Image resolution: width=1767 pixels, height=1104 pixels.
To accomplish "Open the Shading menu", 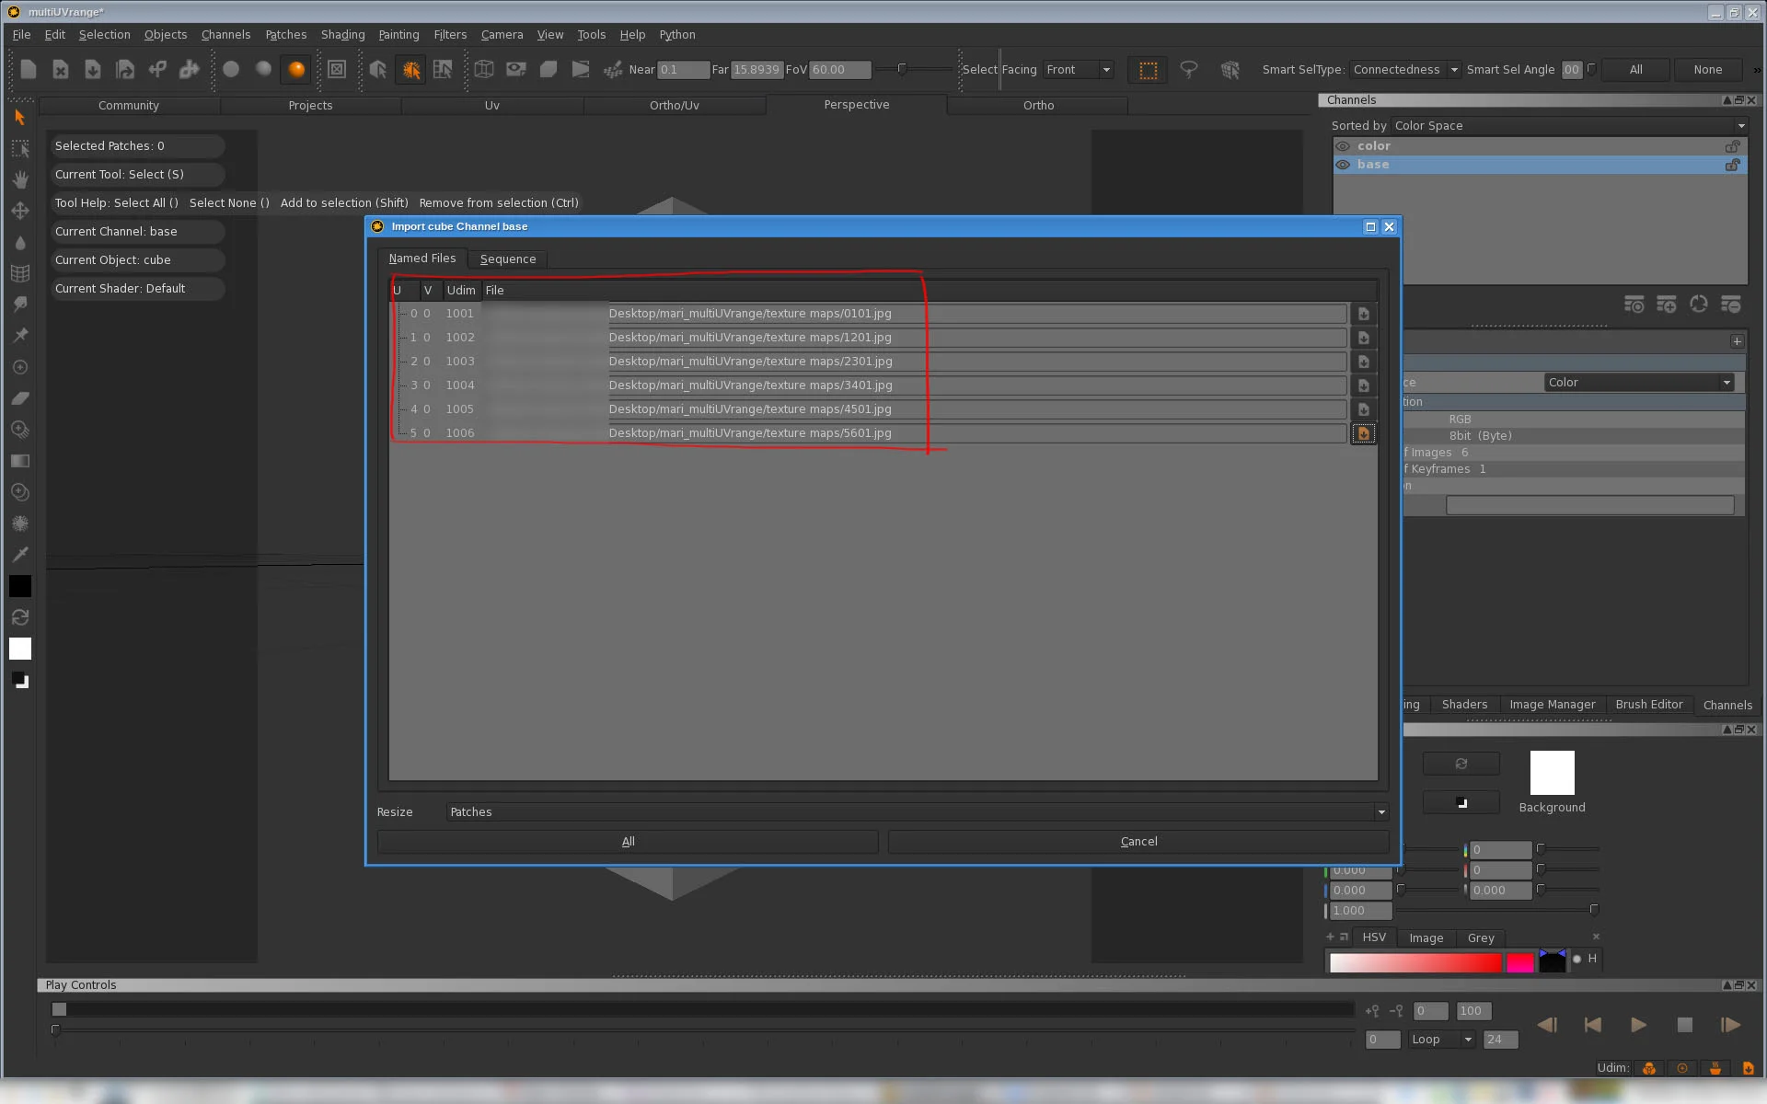I will tap(342, 35).
